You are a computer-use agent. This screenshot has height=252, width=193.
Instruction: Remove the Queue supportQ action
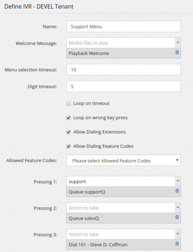point(177,191)
